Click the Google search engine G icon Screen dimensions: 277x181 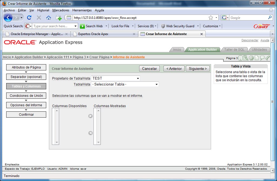click(x=224, y=18)
